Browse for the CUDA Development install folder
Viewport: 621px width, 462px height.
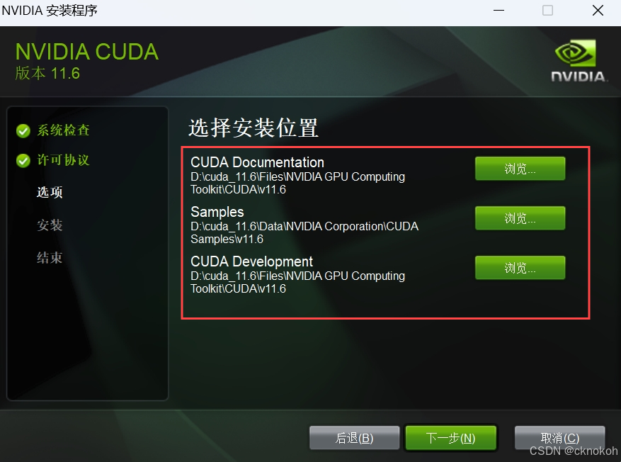[520, 267]
